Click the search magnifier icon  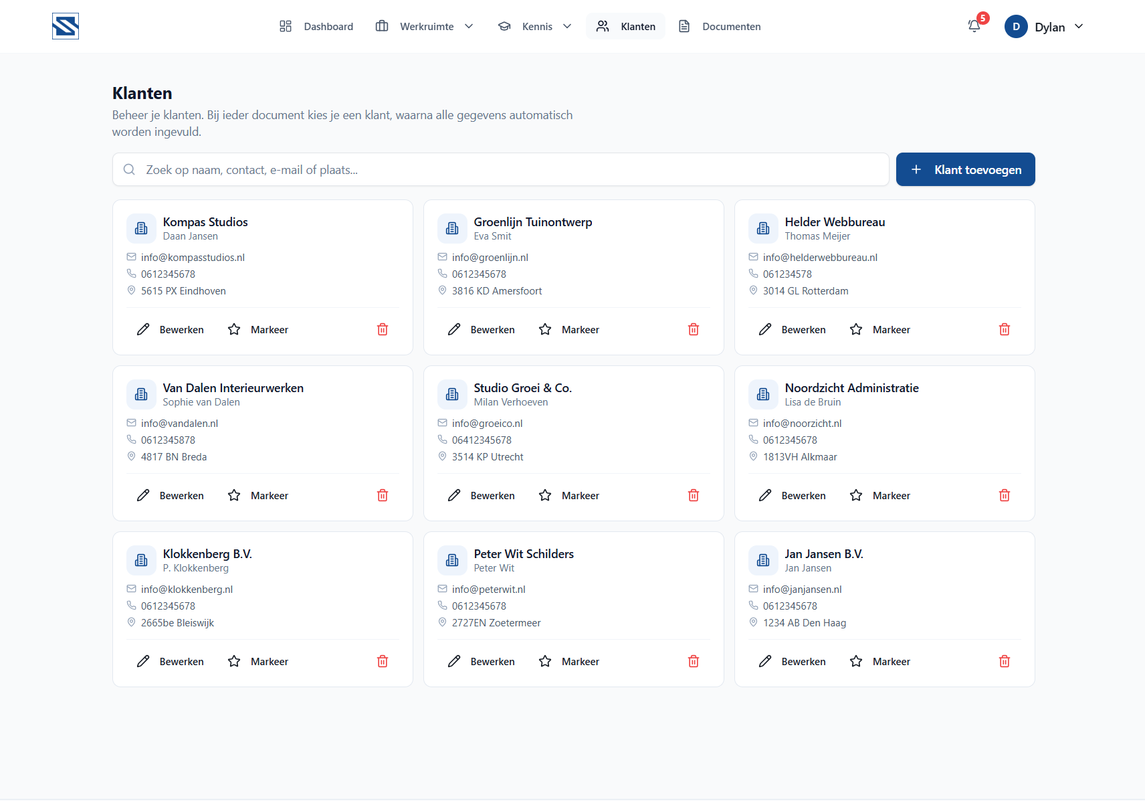click(x=129, y=169)
